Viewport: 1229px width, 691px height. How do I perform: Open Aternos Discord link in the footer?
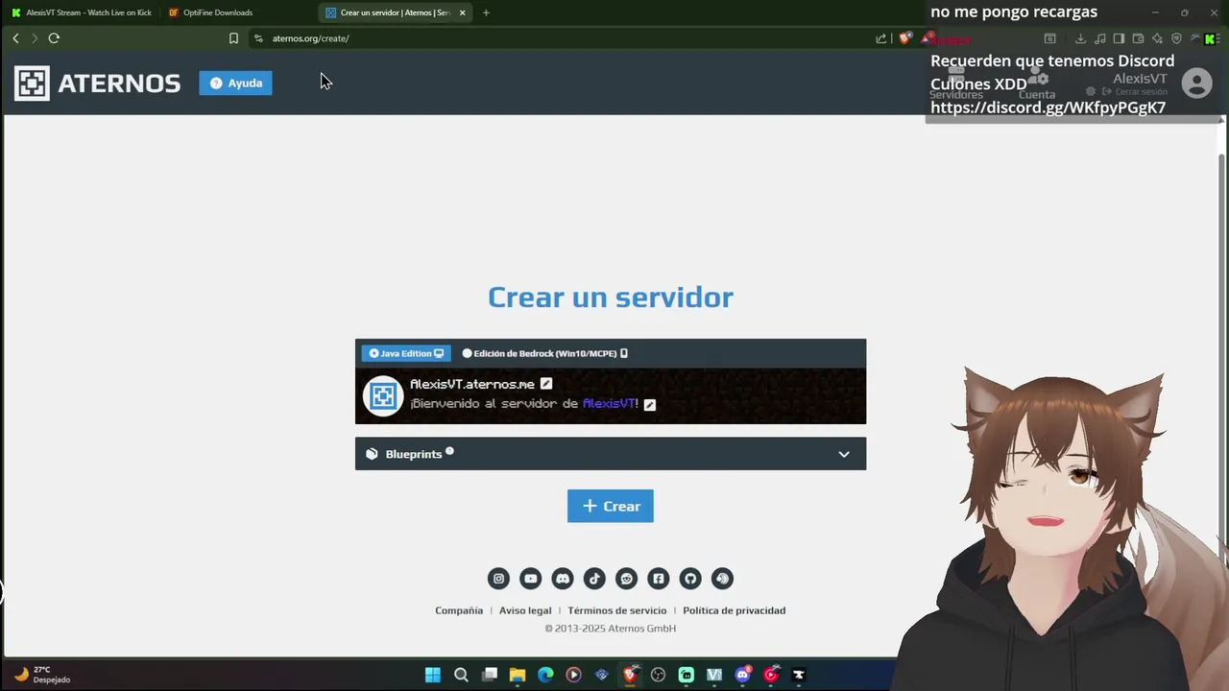click(x=563, y=578)
